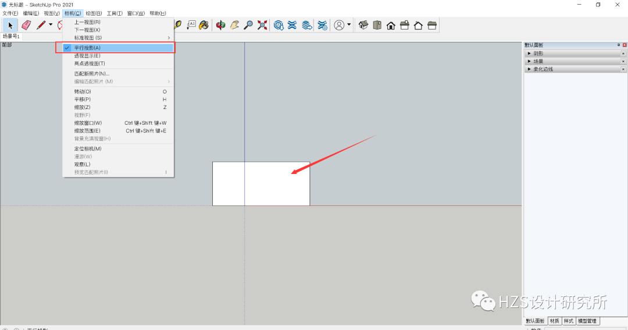The image size is (628, 330).
Task: Switch to Iso view icon
Action: tap(363, 25)
